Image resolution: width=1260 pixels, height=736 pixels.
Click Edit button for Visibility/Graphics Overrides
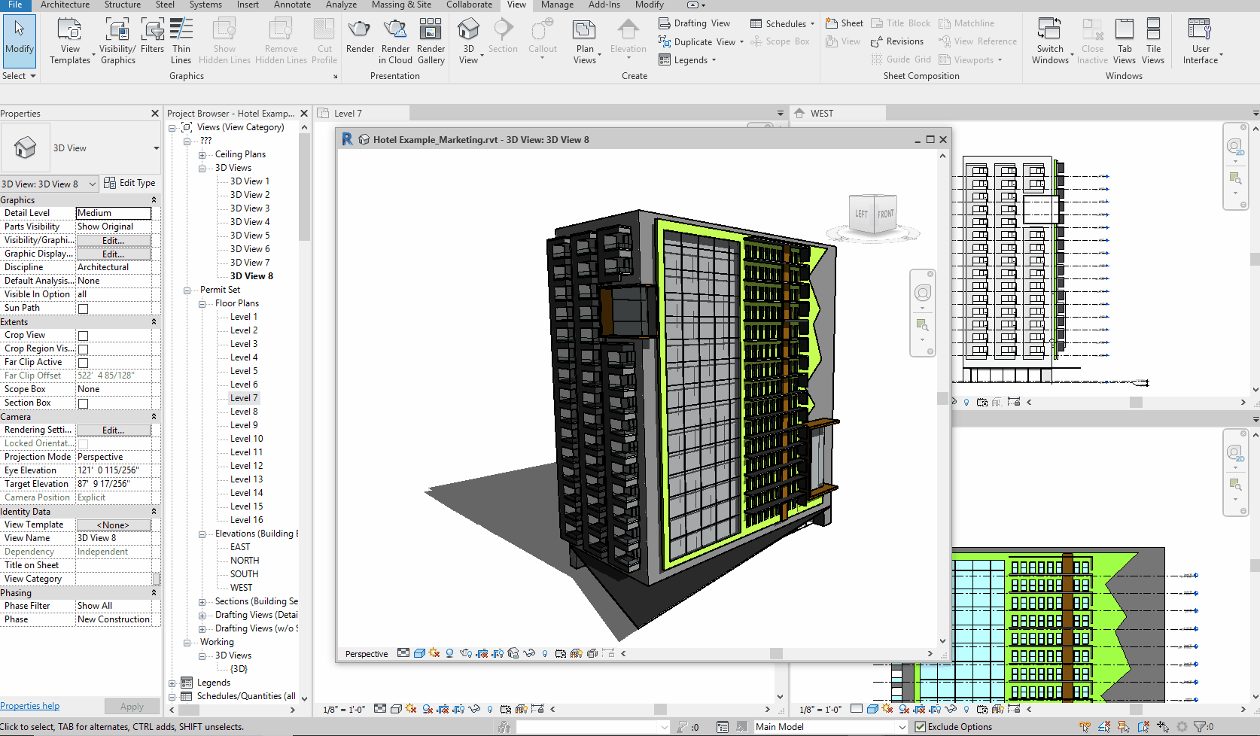click(113, 241)
